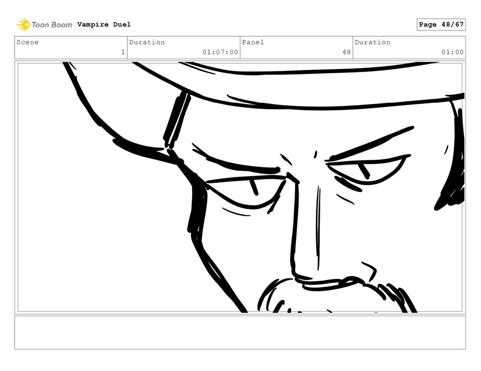
Task: Click the storyboard panel sketch thumbnail
Action: (240, 187)
